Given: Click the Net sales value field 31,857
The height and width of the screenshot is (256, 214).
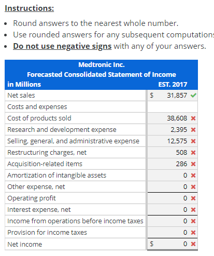Looking at the screenshot, I should (173, 96).
